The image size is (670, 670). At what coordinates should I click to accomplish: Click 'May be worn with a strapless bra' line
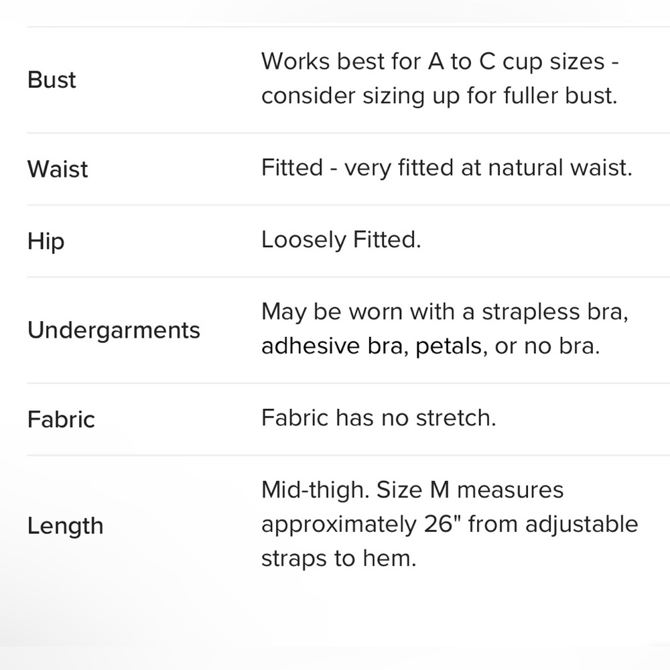point(445,312)
